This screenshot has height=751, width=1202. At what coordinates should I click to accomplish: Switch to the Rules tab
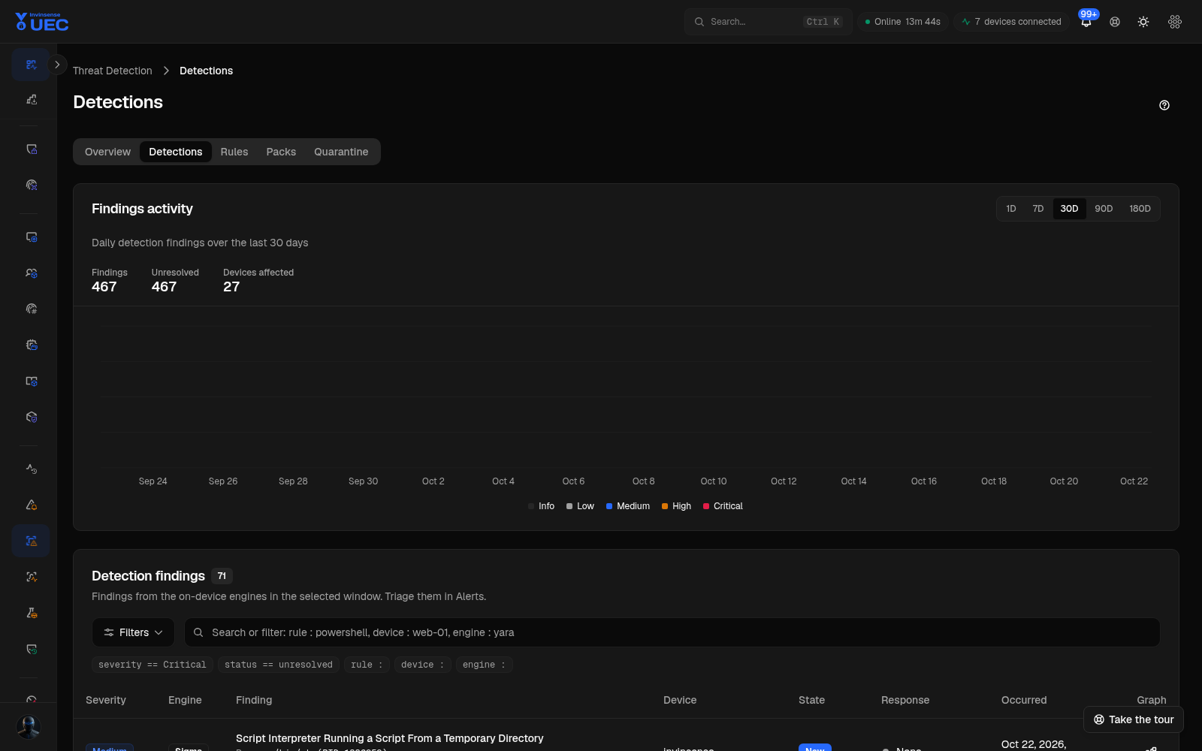coord(234,152)
